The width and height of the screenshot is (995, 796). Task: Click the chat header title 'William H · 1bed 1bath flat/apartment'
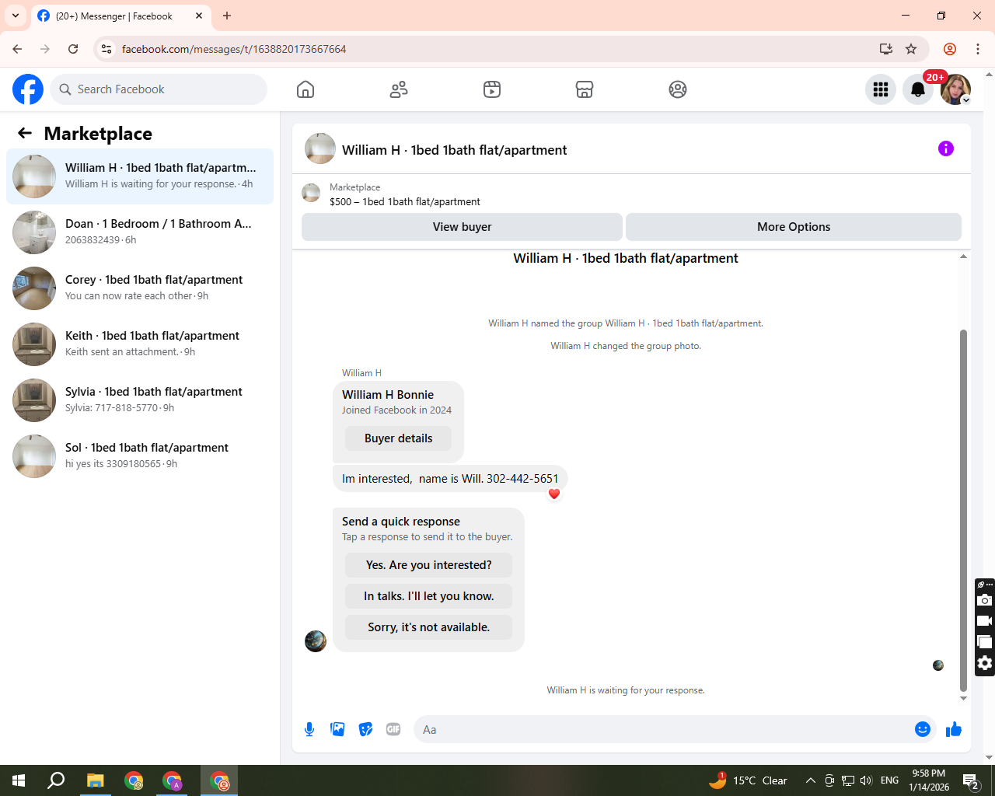pyautogui.click(x=454, y=150)
